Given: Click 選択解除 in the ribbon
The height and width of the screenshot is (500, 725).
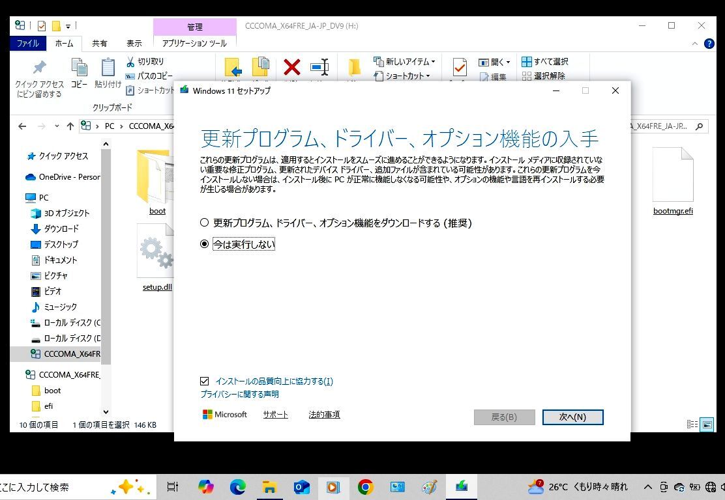Looking at the screenshot, I should click(x=543, y=76).
